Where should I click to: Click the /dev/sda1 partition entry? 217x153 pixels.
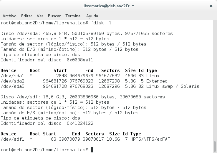tap(13, 76)
